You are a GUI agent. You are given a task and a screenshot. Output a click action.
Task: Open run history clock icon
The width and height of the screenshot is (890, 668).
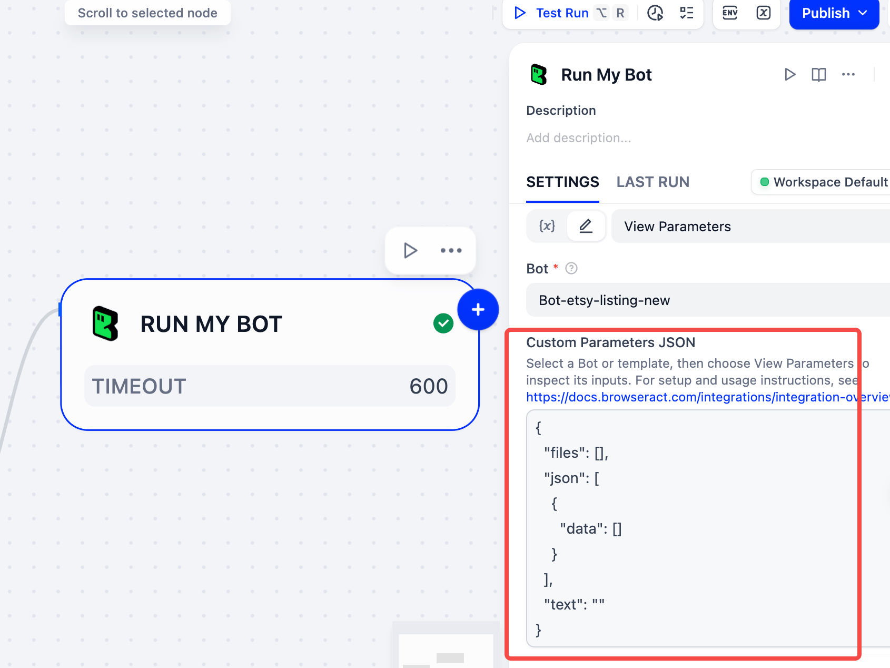(655, 13)
